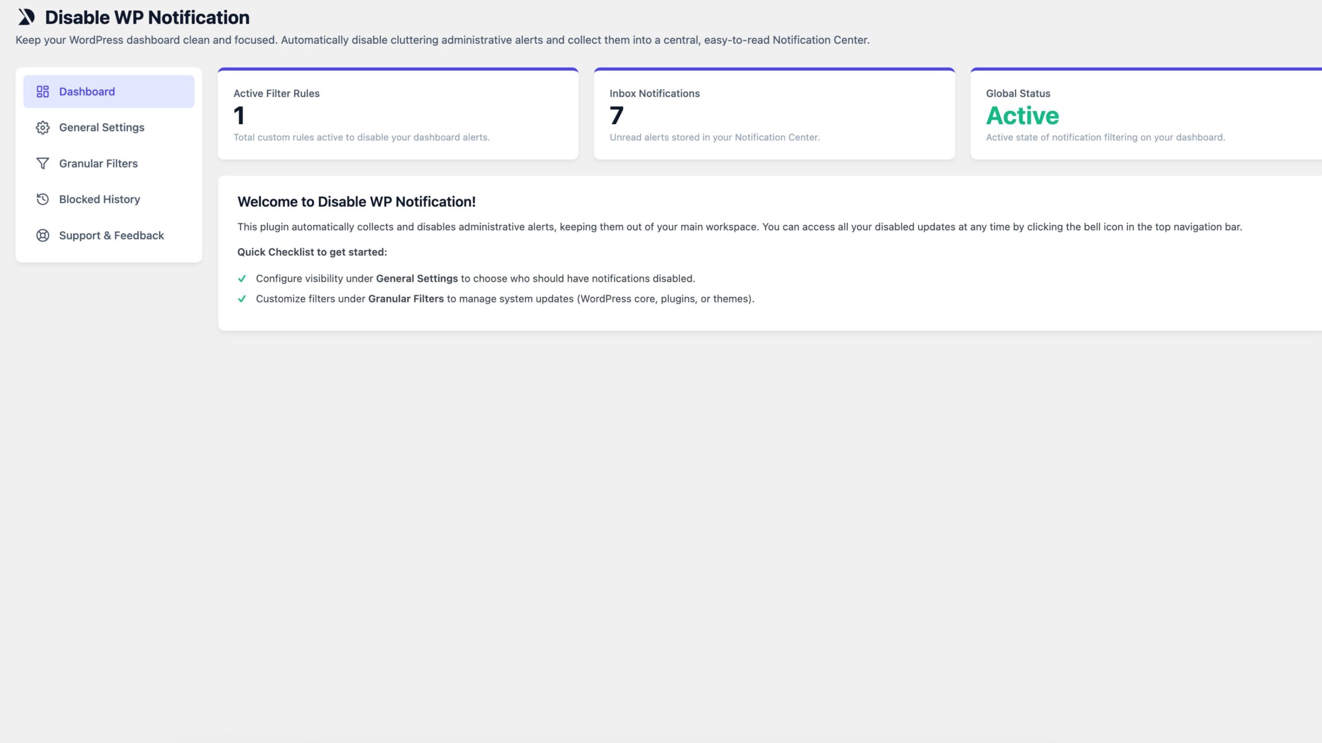The height and width of the screenshot is (743, 1322).
Task: Click the General Settings gear icon
Action: pyautogui.click(x=42, y=127)
